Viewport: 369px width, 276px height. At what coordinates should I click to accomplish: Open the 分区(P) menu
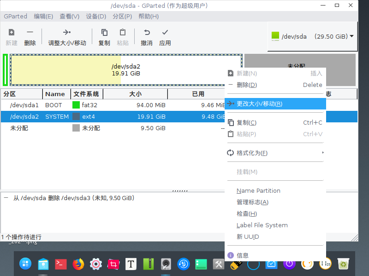click(122, 17)
